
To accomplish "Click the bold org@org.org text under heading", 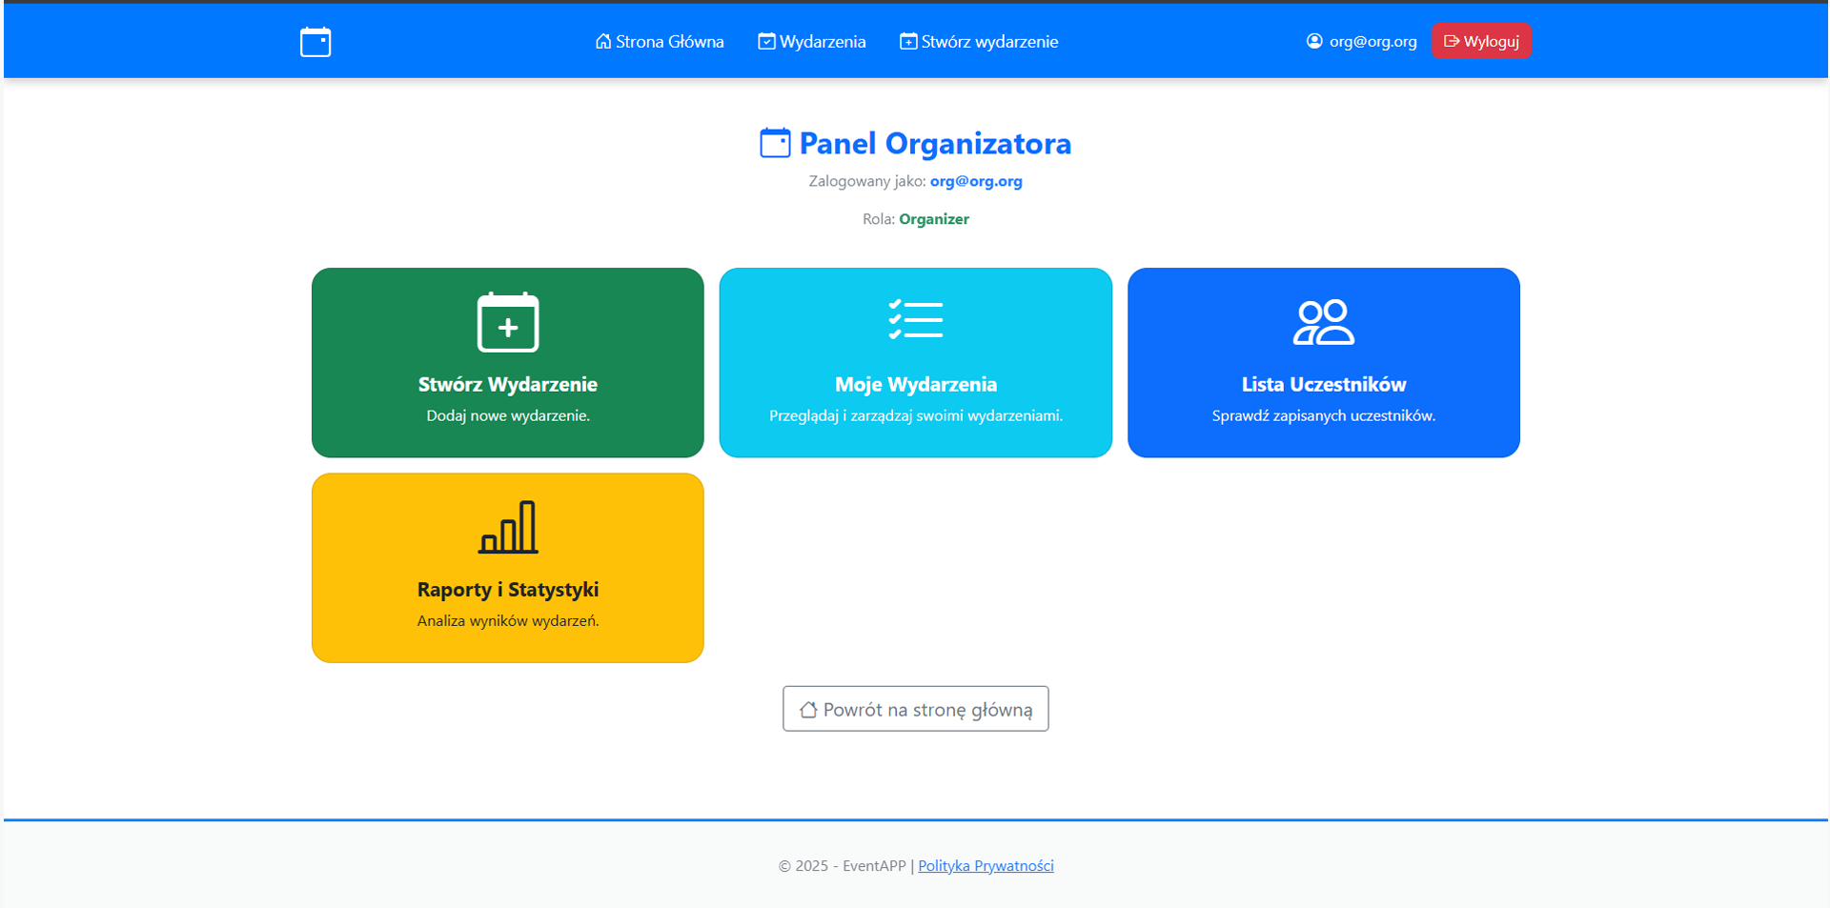I will click(976, 181).
